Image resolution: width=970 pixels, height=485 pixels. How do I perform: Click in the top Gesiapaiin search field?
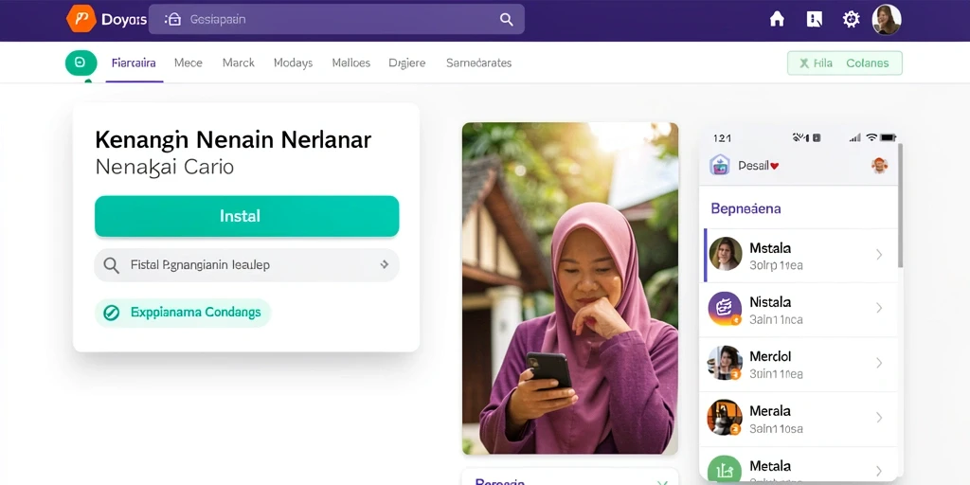336,19
